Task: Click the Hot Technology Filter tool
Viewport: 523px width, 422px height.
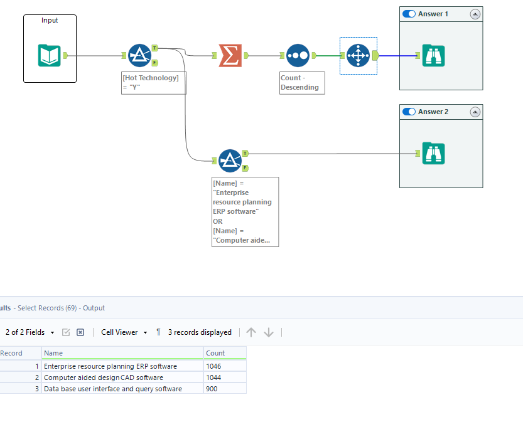Action: [x=139, y=55]
